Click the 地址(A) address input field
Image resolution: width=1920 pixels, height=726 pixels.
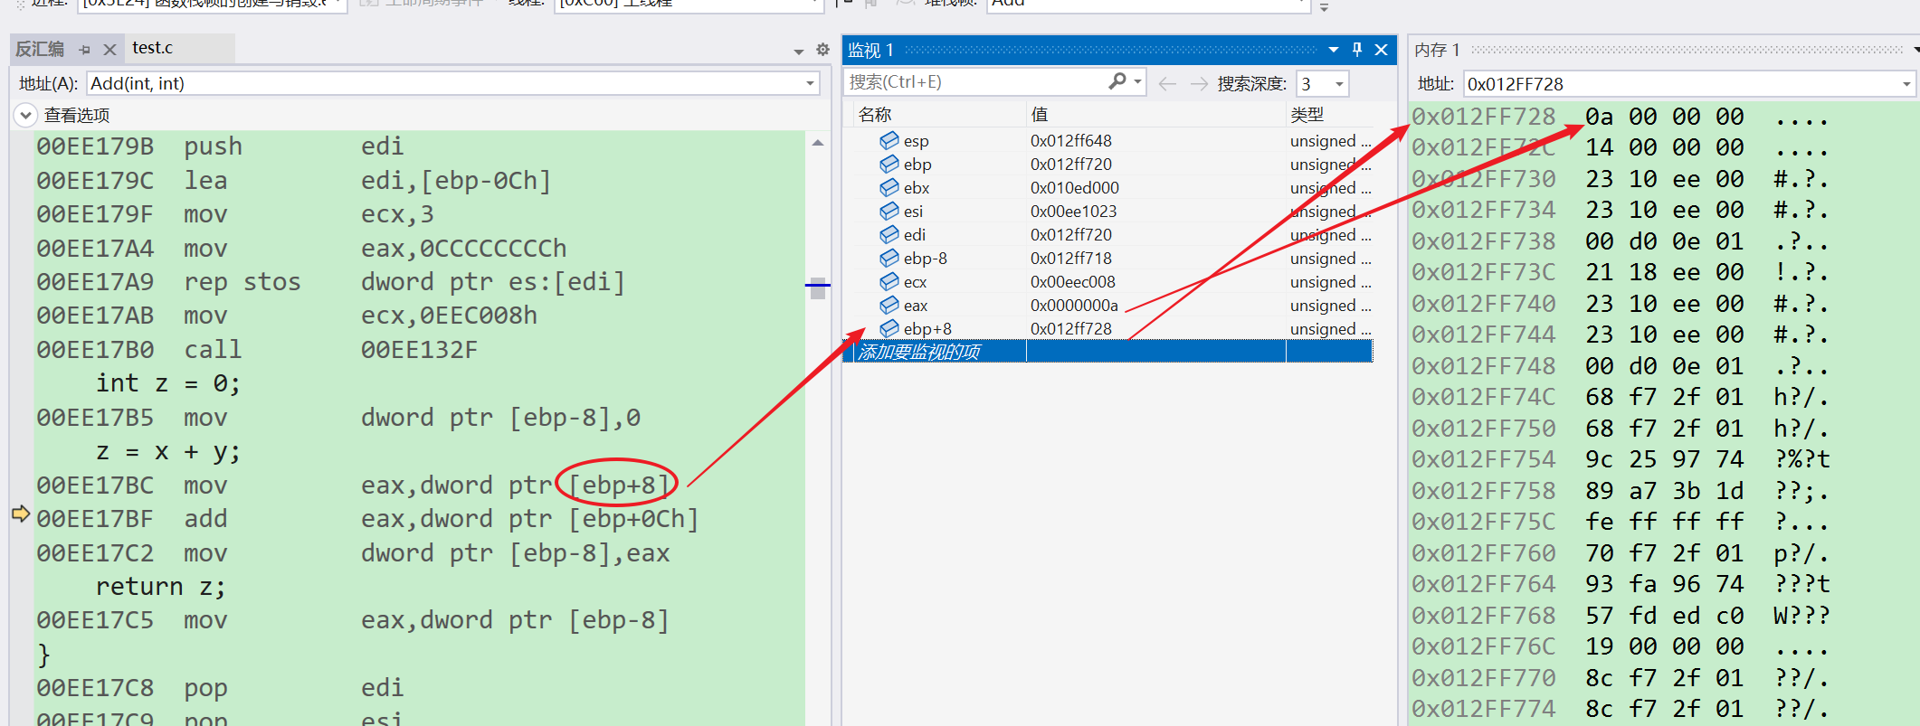coord(444,84)
